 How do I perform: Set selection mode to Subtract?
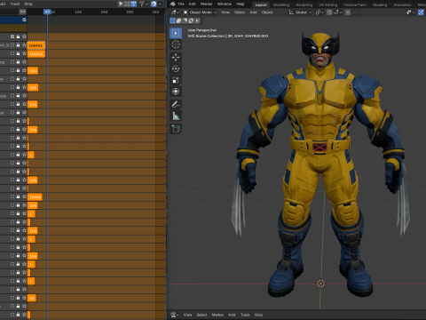point(185,20)
